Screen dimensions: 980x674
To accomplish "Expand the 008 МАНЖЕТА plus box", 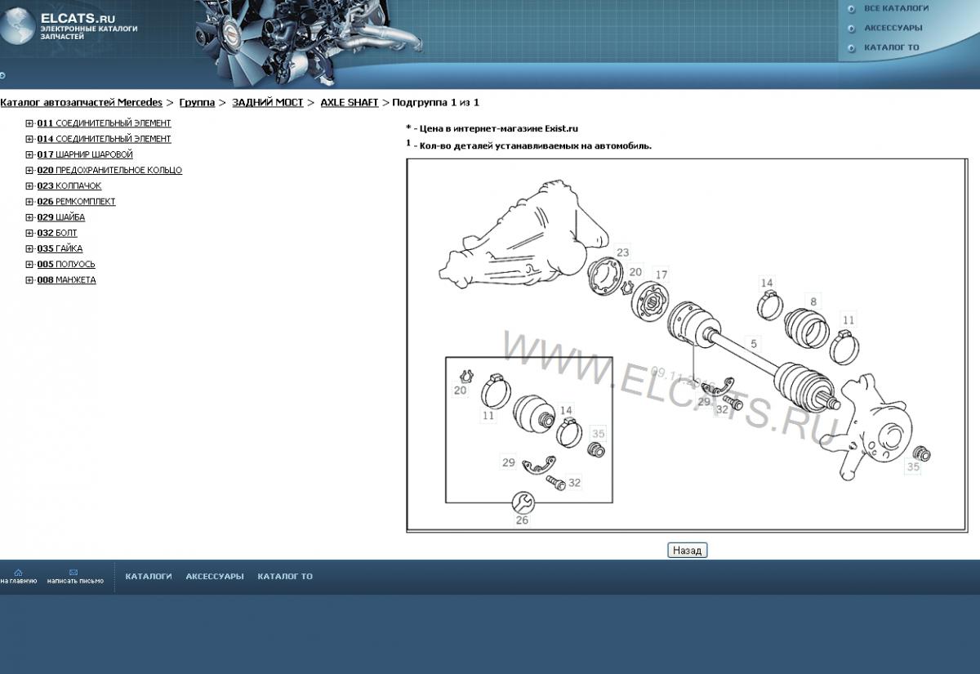I will tap(29, 280).
